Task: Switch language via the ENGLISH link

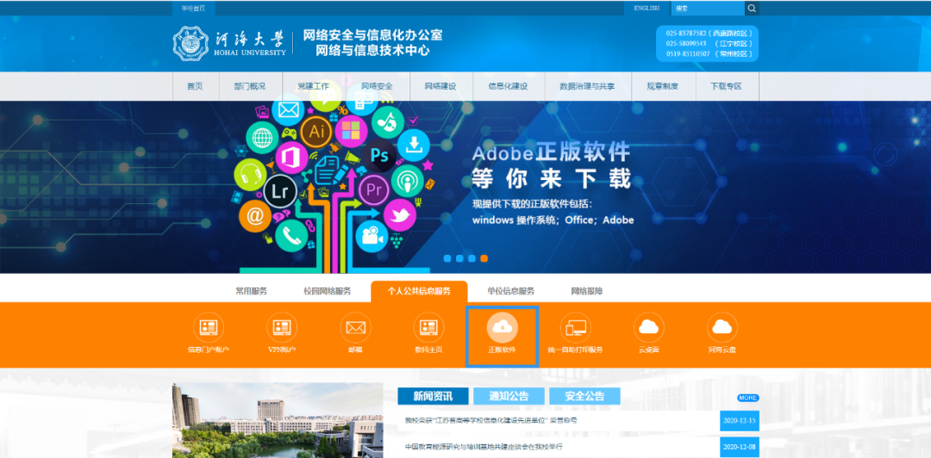Action: pyautogui.click(x=647, y=9)
